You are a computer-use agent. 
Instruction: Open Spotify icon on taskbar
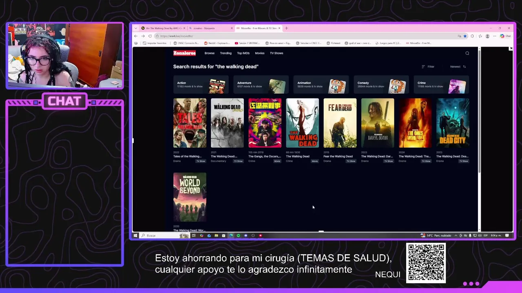238,236
